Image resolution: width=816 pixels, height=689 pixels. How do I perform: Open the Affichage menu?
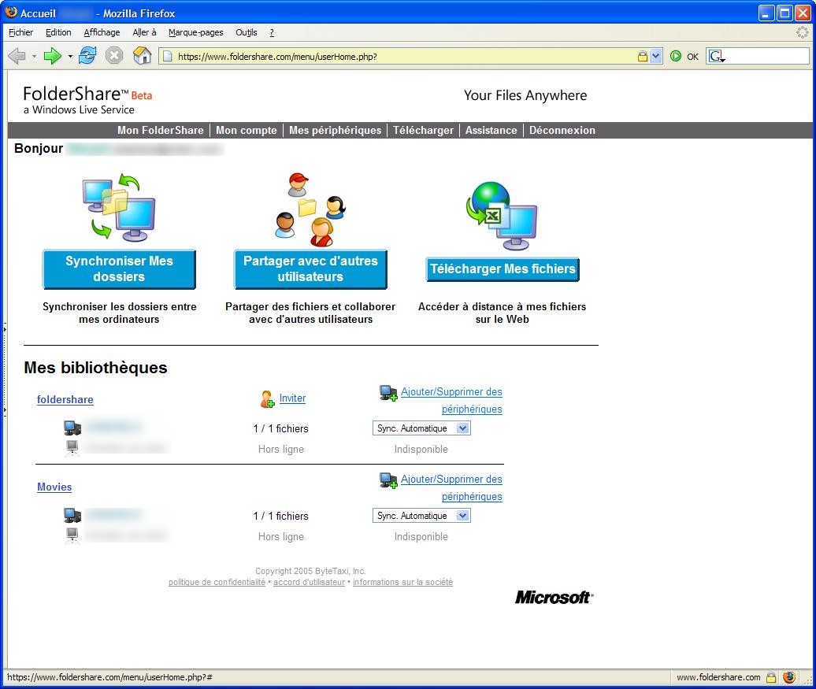point(102,32)
